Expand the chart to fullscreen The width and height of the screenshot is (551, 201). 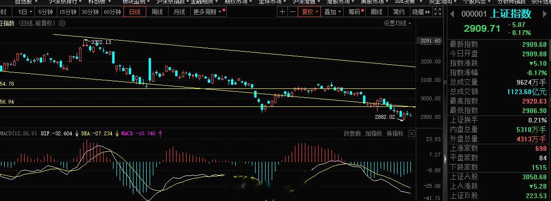click(x=437, y=12)
